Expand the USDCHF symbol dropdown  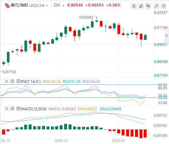pos(47,5)
